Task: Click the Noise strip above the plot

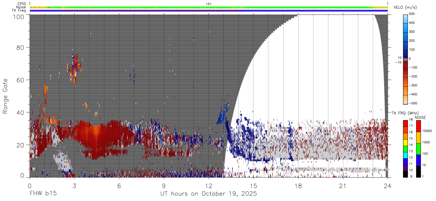Action: point(209,7)
